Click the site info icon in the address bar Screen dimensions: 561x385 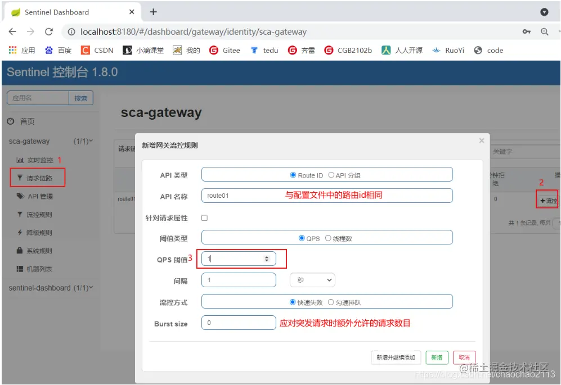point(71,32)
